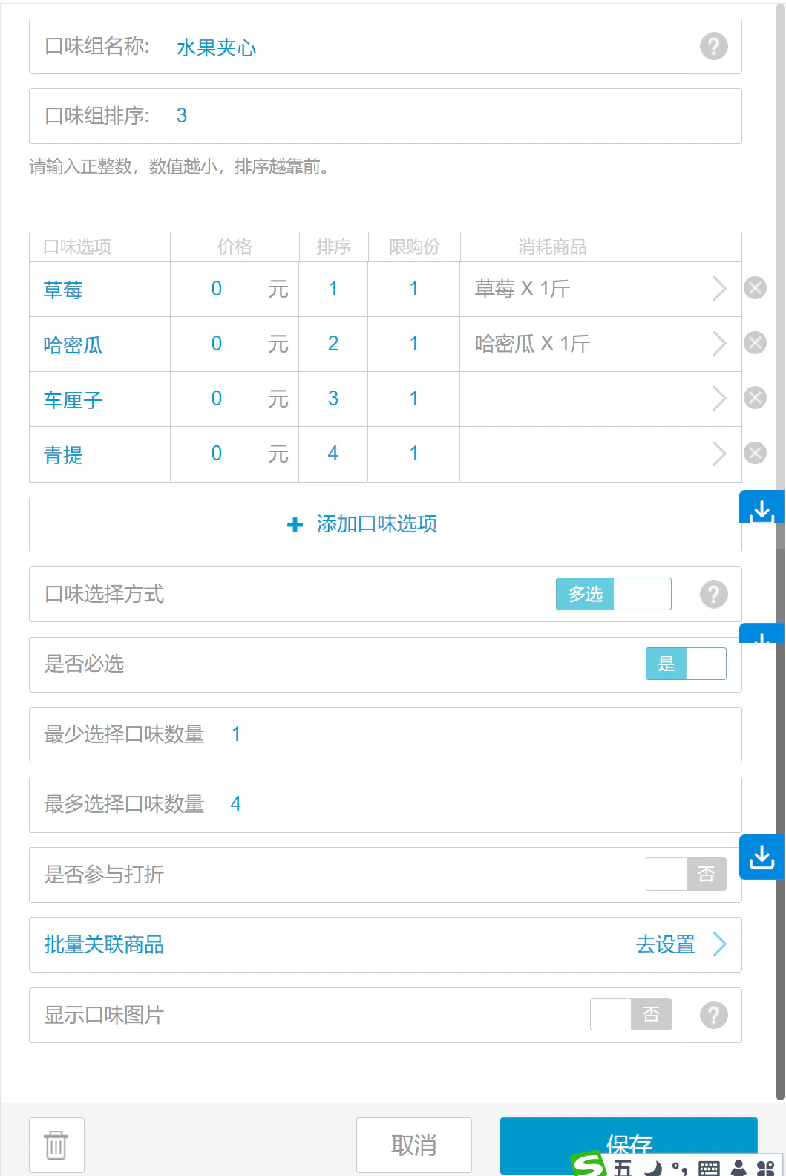Image resolution: width=786 pixels, height=1176 pixels.
Task: Click the 保存 button
Action: pyautogui.click(x=629, y=1145)
